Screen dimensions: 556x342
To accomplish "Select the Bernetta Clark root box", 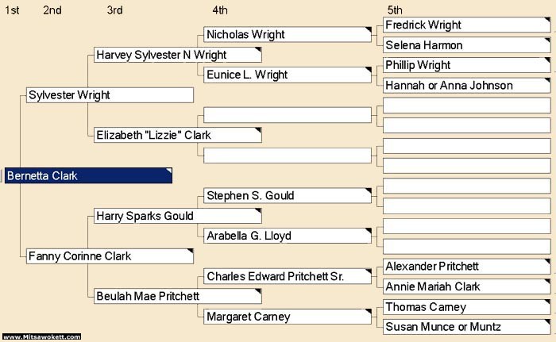I will [x=88, y=175].
